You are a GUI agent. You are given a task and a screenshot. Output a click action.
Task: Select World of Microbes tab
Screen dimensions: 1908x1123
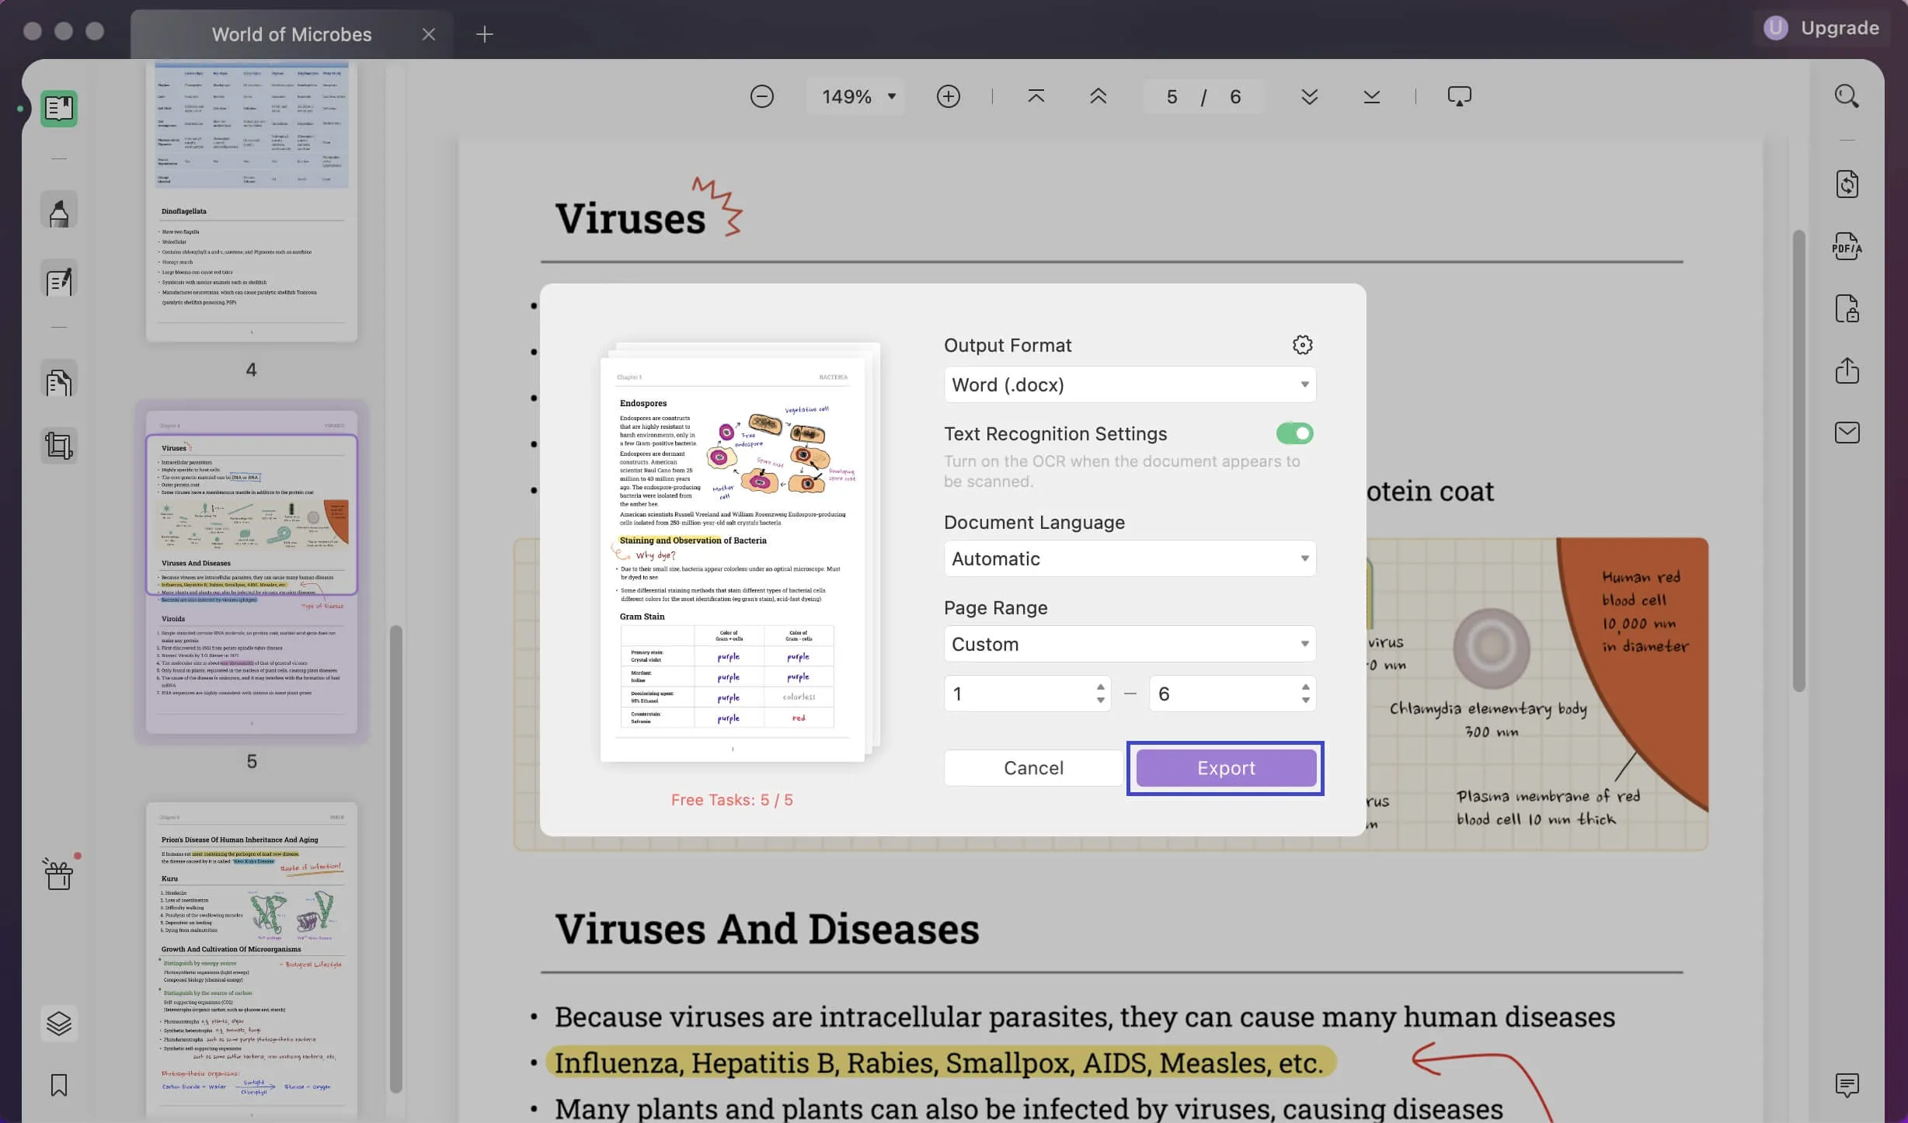click(290, 33)
